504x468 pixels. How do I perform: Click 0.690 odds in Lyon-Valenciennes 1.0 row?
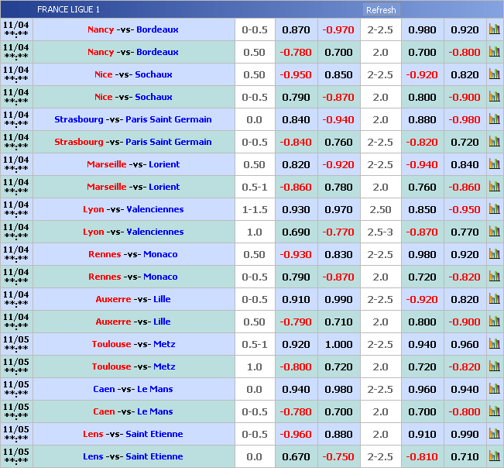(296, 232)
